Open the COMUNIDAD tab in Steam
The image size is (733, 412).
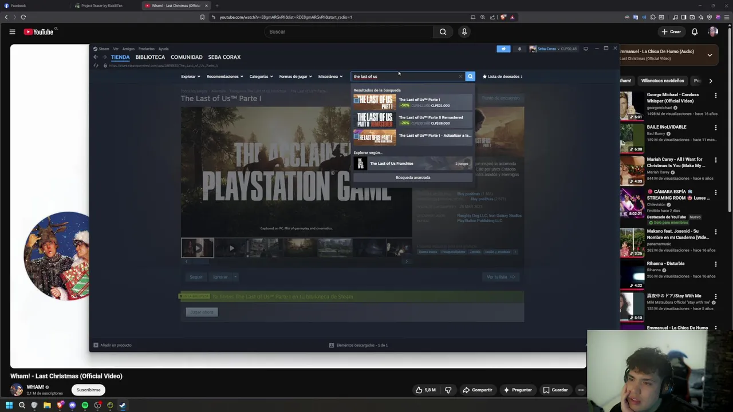tap(187, 57)
